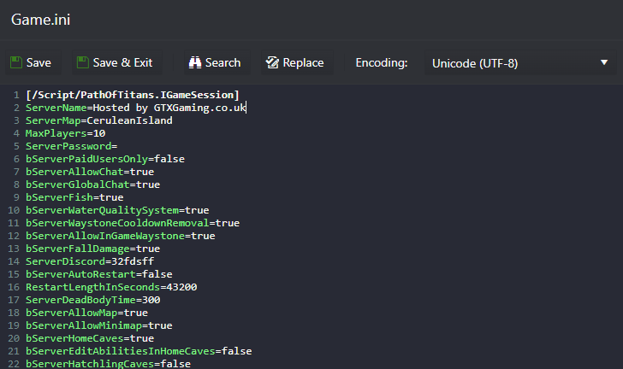Image resolution: width=623 pixels, height=369 pixels.
Task: Click the bServerHomeCaves=true line
Action: click(x=90, y=338)
